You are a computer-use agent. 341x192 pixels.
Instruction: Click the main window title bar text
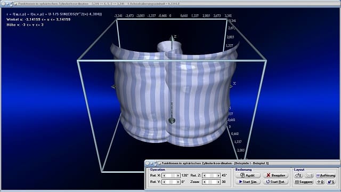click(x=99, y=4)
